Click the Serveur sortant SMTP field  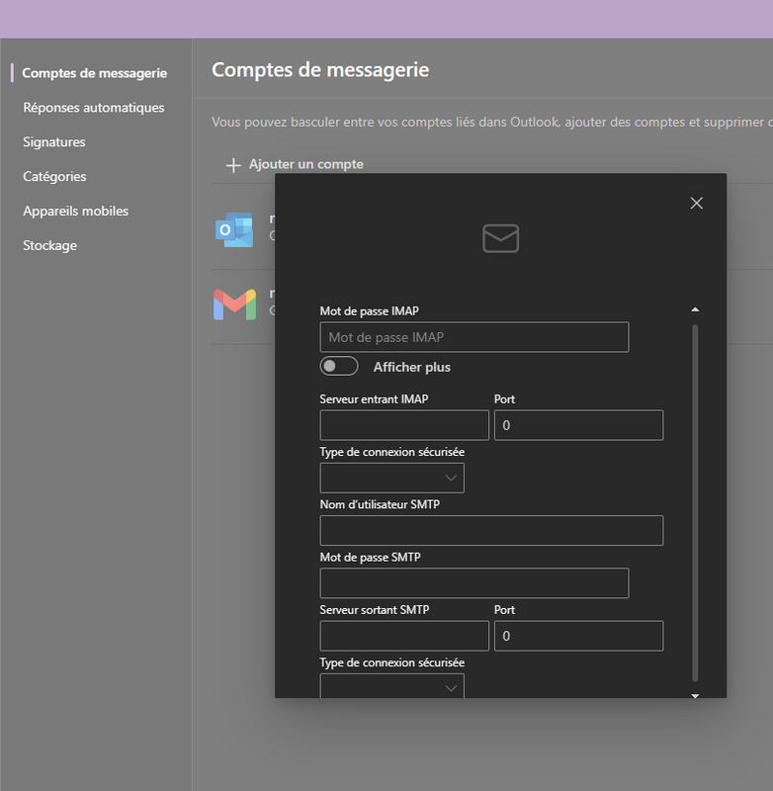[404, 636]
